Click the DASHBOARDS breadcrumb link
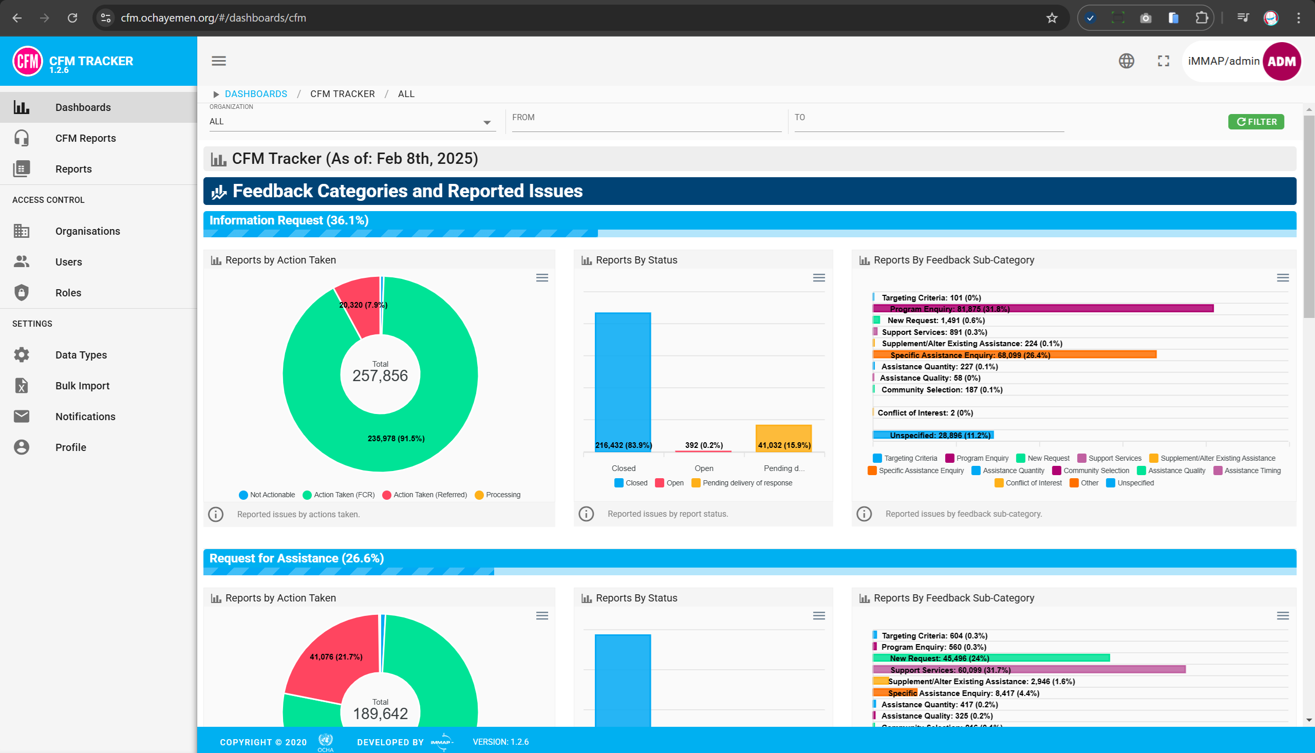Screen dimensions: 1315x753 click(x=255, y=94)
